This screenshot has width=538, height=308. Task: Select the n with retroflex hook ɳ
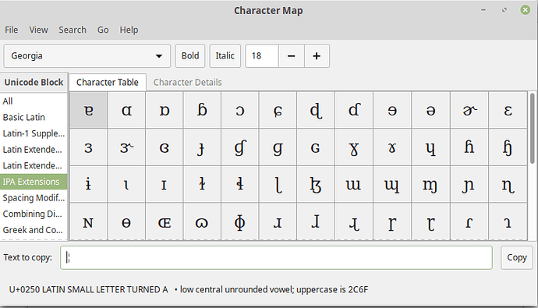pos(508,185)
